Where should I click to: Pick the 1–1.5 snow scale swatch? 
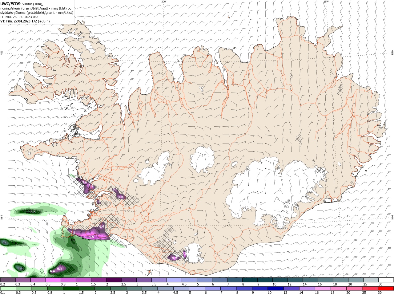coord(83,280)
